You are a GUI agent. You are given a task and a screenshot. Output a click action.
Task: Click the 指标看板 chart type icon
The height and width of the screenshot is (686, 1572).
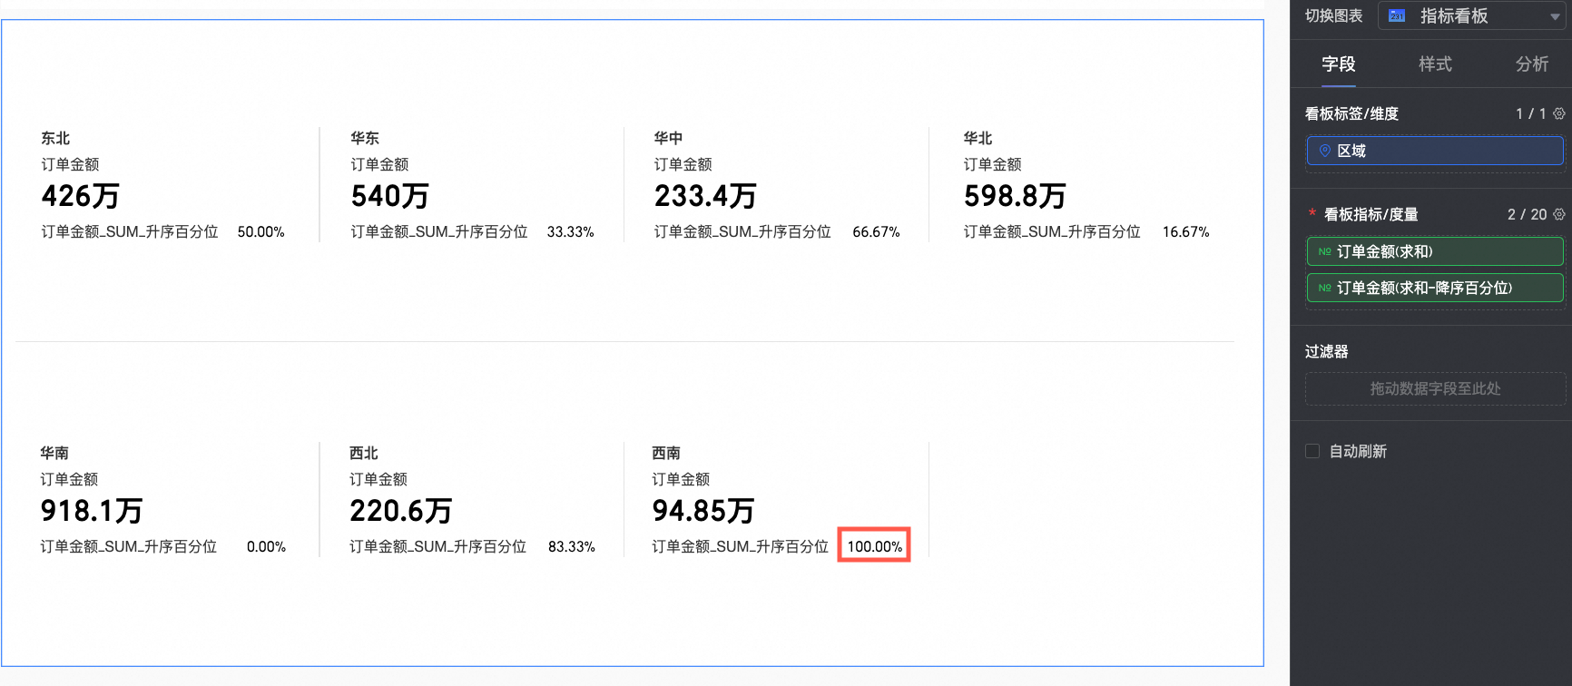(1397, 15)
